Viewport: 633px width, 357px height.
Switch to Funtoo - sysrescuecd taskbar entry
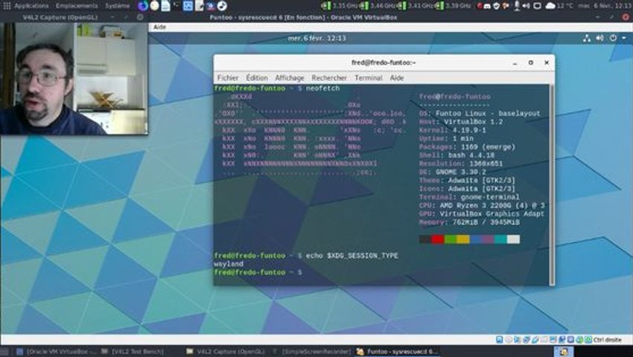(398, 351)
